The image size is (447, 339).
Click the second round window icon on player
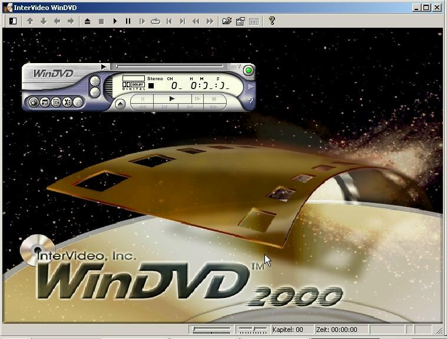tap(45, 102)
